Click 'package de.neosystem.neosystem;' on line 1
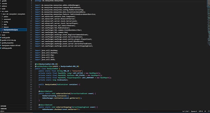This screenshot has height=113, width=210. tap(49, 1)
